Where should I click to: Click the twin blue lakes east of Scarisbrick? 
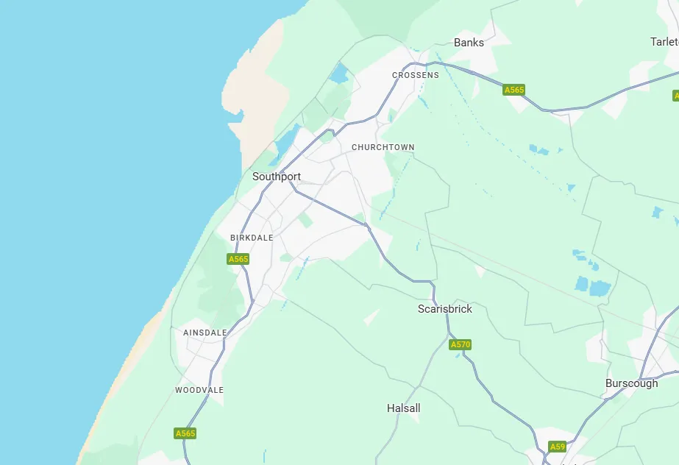tap(592, 287)
